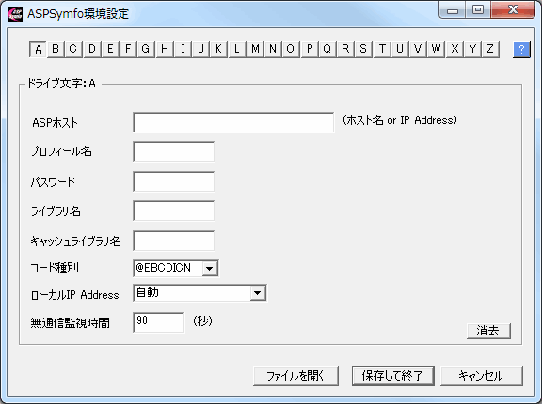The image size is (542, 404).
Task: Click the 自動 combo box field
Action: coord(199,293)
